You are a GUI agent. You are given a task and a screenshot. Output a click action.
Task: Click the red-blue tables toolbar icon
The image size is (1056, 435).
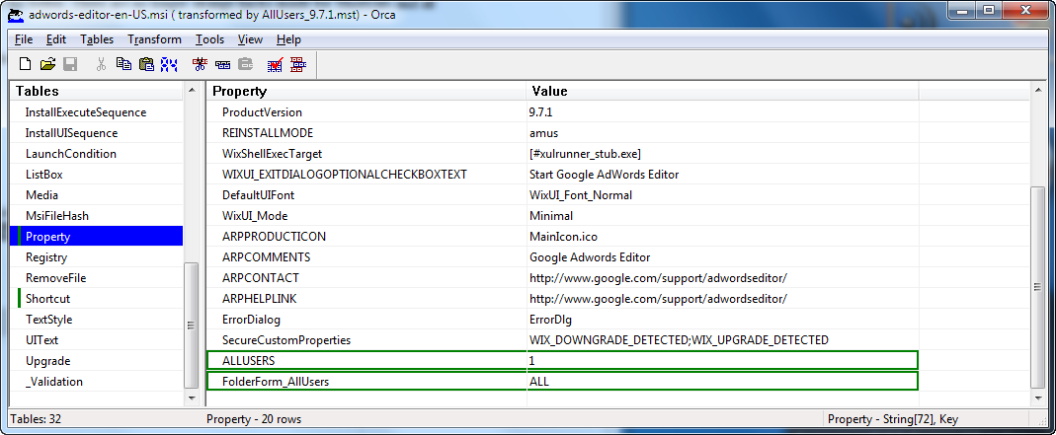click(x=298, y=64)
